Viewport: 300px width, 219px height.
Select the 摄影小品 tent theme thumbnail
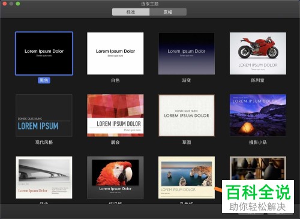(x=258, y=115)
